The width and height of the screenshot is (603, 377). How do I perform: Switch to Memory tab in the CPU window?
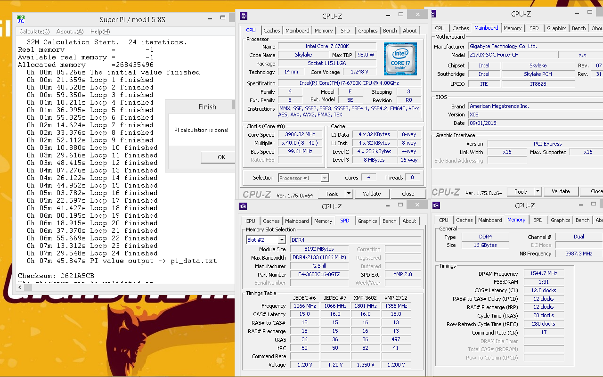pos(324,31)
